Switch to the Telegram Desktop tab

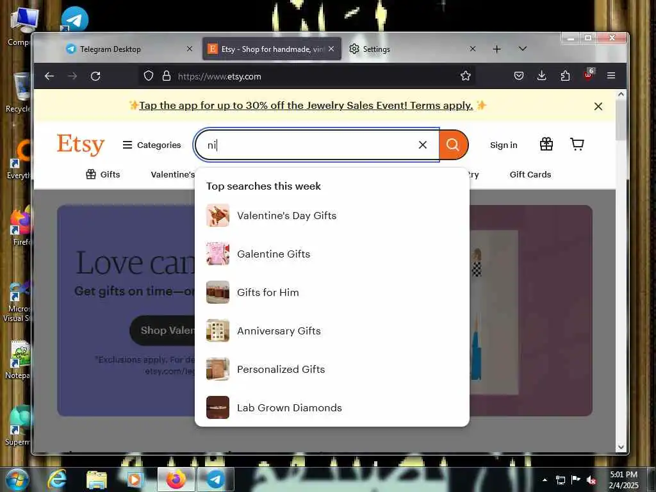click(129, 49)
